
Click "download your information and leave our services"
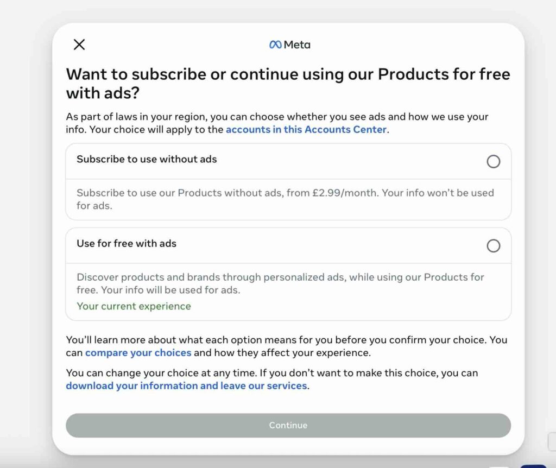(187, 385)
